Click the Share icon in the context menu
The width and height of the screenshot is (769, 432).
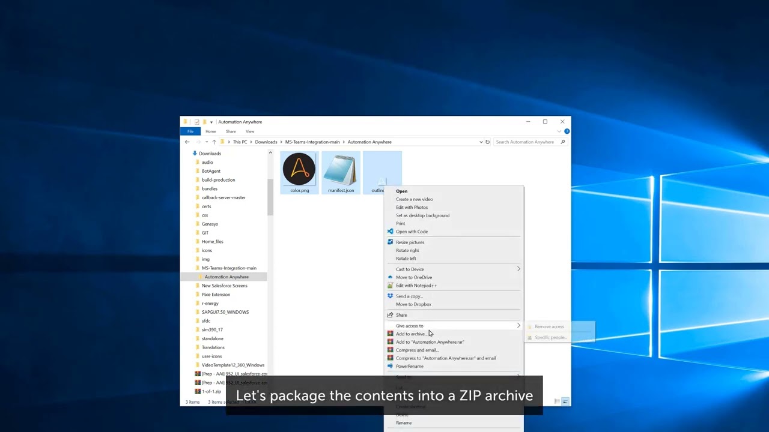click(x=390, y=315)
